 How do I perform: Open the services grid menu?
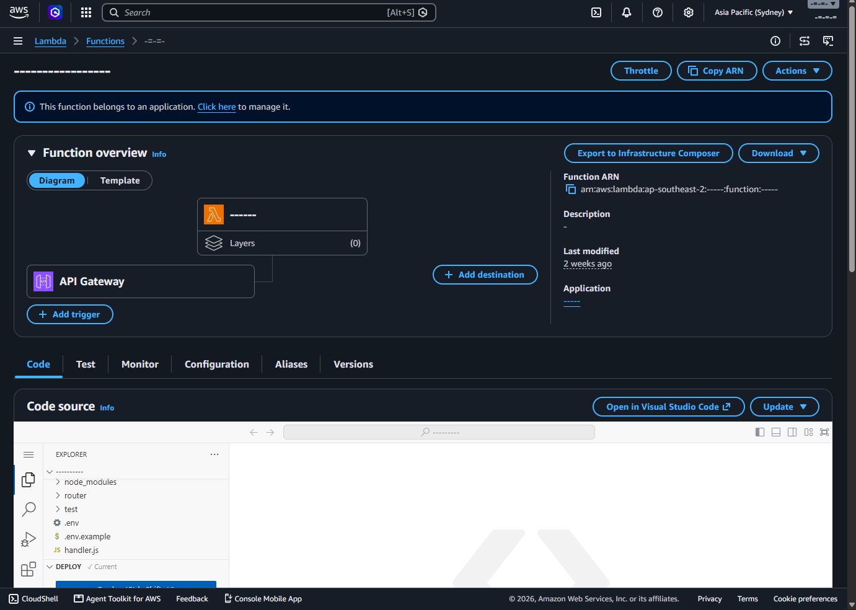[86, 12]
